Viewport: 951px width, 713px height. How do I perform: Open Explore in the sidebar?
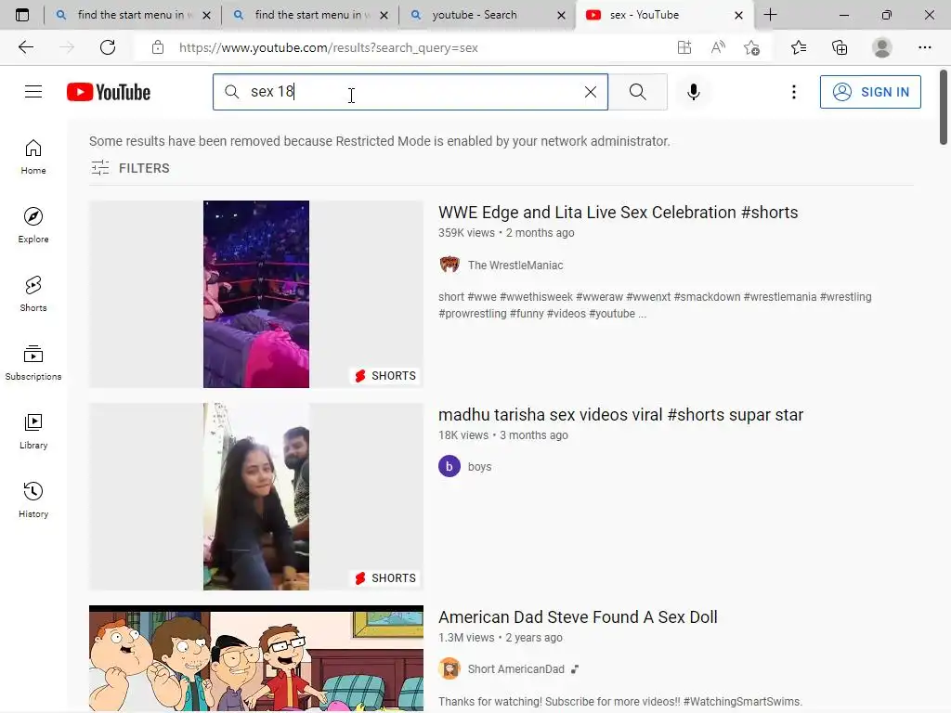(33, 226)
